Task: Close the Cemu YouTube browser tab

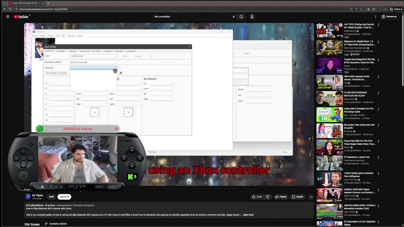Action: [x=43, y=3]
